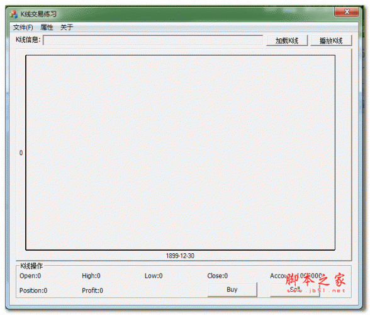The height and width of the screenshot is (315, 370).
Task: Click the Profit:0 label
Action: pyautogui.click(x=92, y=290)
